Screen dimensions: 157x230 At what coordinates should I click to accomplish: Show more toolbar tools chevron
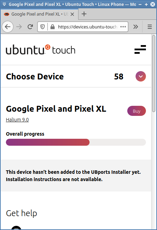tap(136, 27)
